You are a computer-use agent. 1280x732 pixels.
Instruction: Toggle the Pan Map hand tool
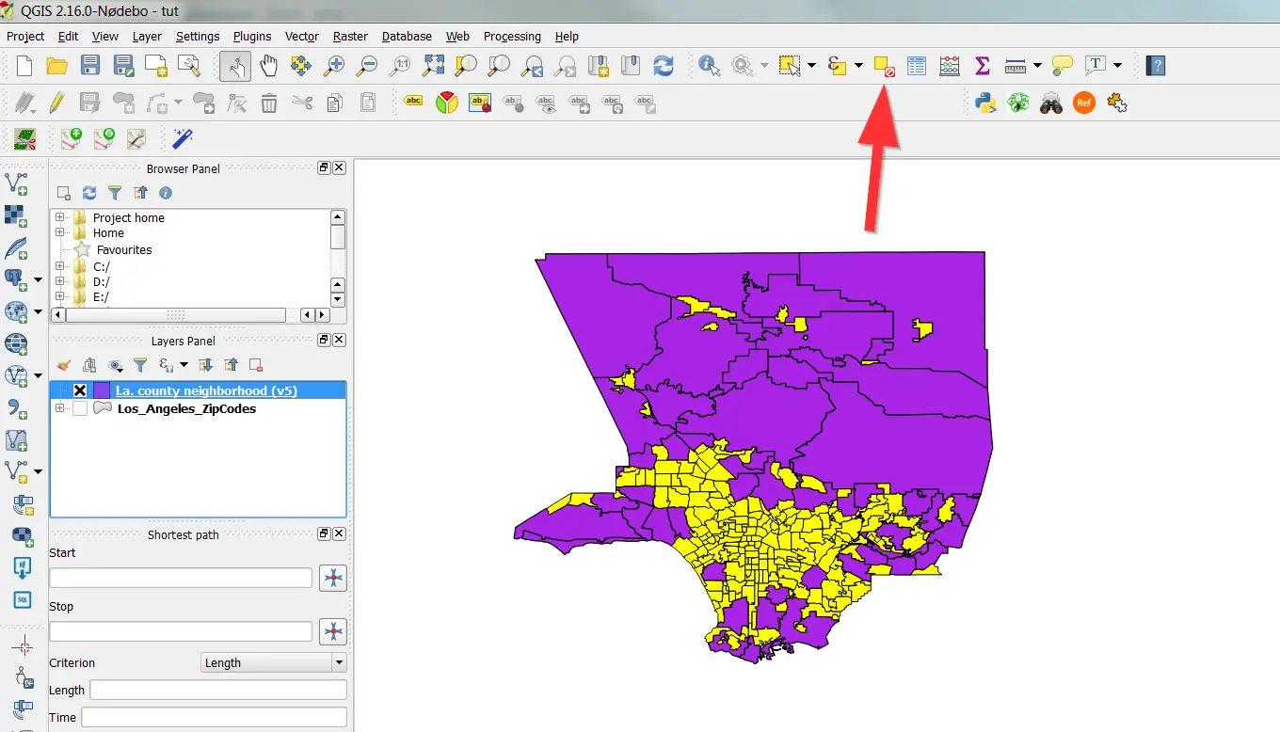point(268,66)
